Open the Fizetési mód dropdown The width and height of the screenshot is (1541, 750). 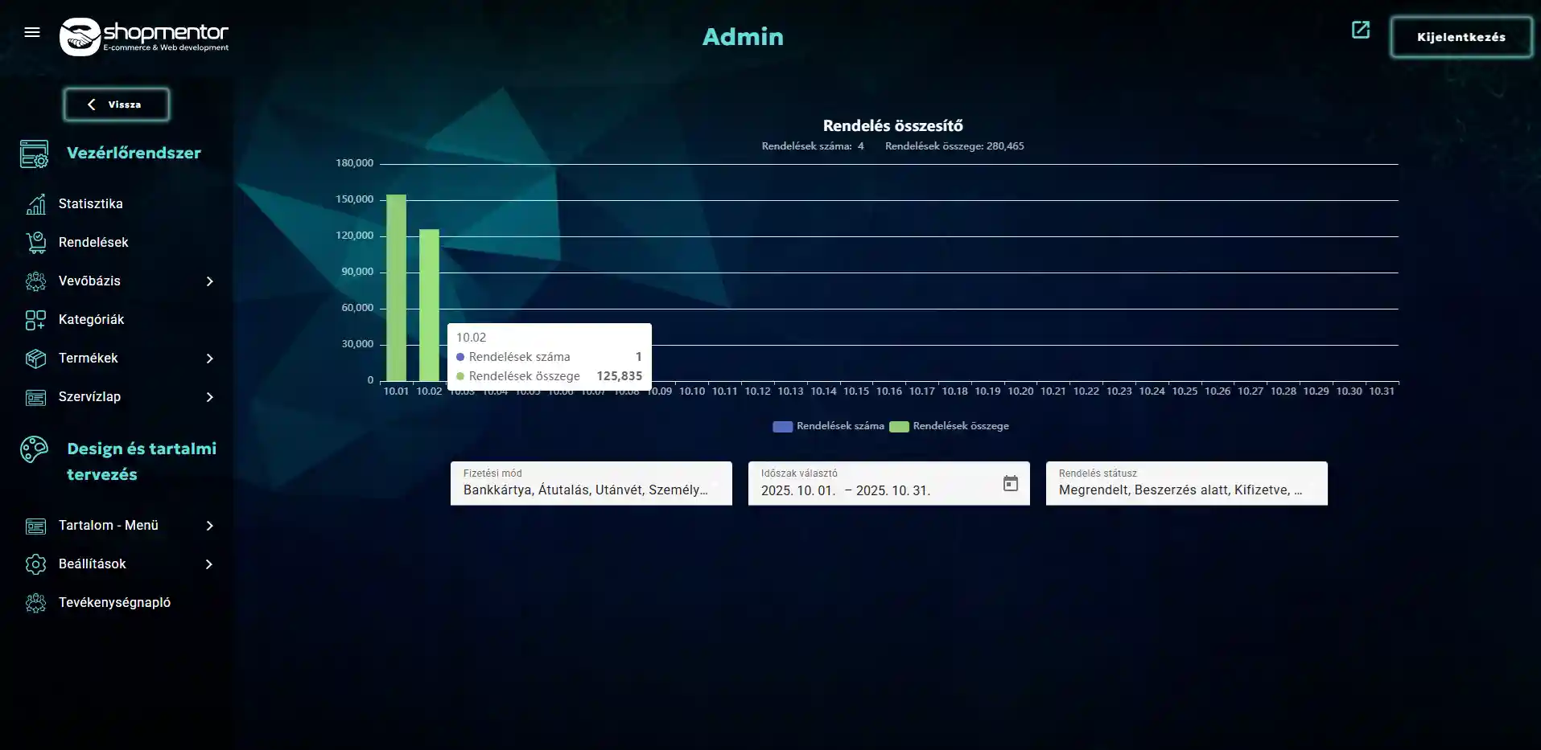click(591, 483)
